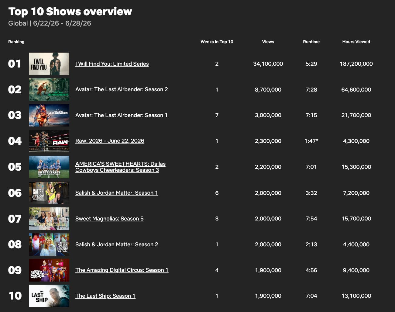Click the 2,300,000 views value

pos(268,141)
